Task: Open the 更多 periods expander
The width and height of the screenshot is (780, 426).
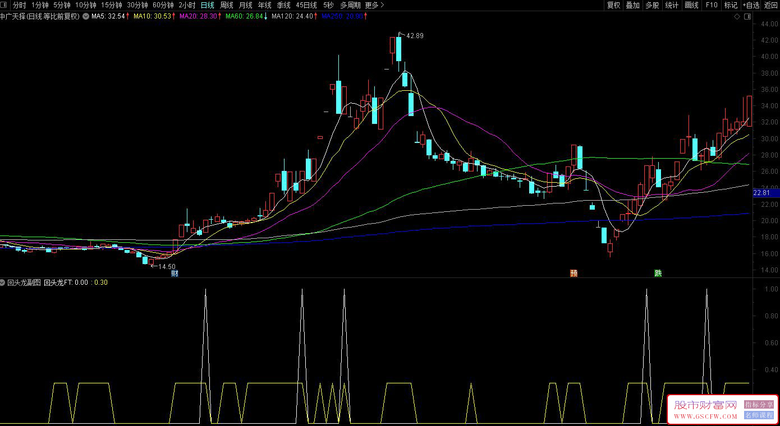Action: point(374,5)
